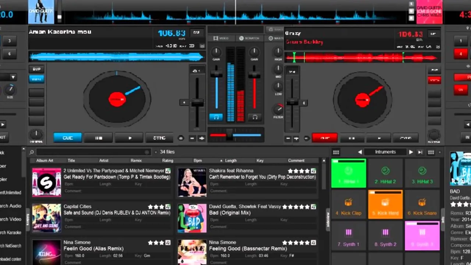Trigger left deck hot cue 3

point(10,41)
